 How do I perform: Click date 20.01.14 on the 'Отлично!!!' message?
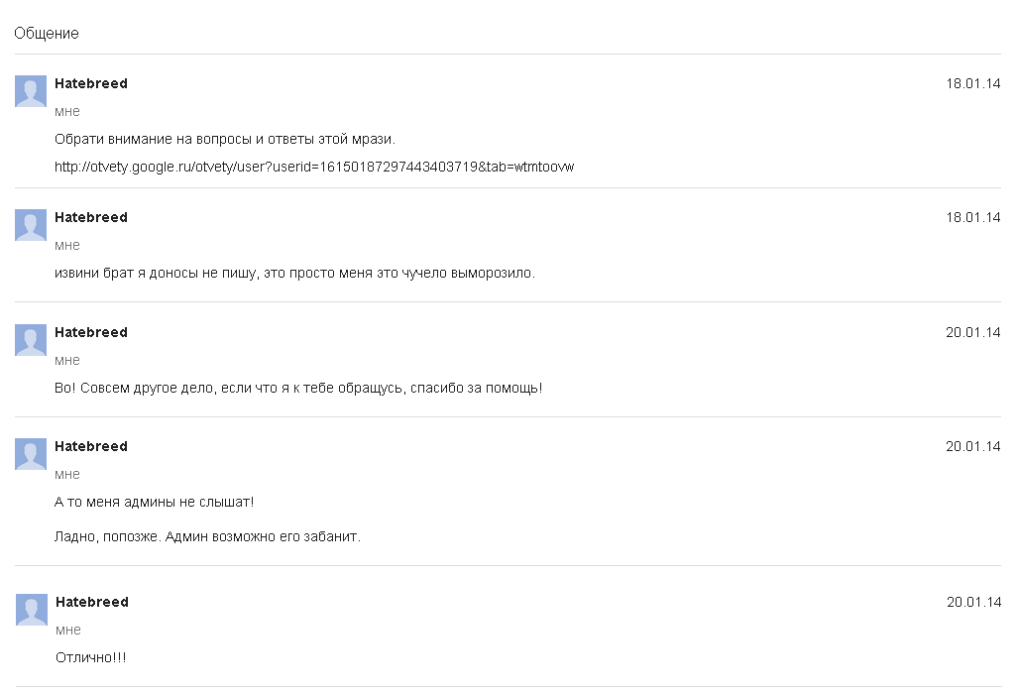click(973, 602)
